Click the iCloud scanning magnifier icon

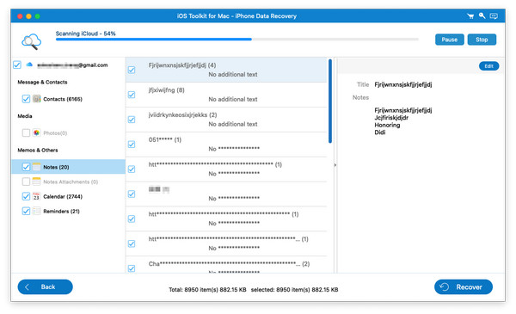[31, 41]
